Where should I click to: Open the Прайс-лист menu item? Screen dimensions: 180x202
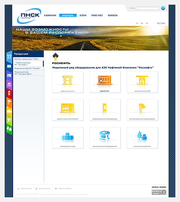(x=97, y=16)
